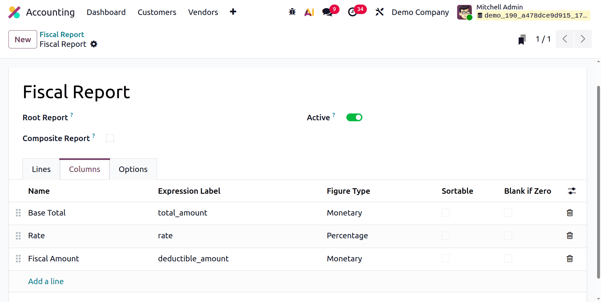Launch the AI assistant icon
Image resolution: width=601 pixels, height=302 pixels.
(309, 12)
